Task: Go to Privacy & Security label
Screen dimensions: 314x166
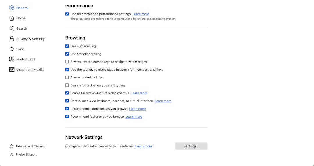Action: pos(31,39)
